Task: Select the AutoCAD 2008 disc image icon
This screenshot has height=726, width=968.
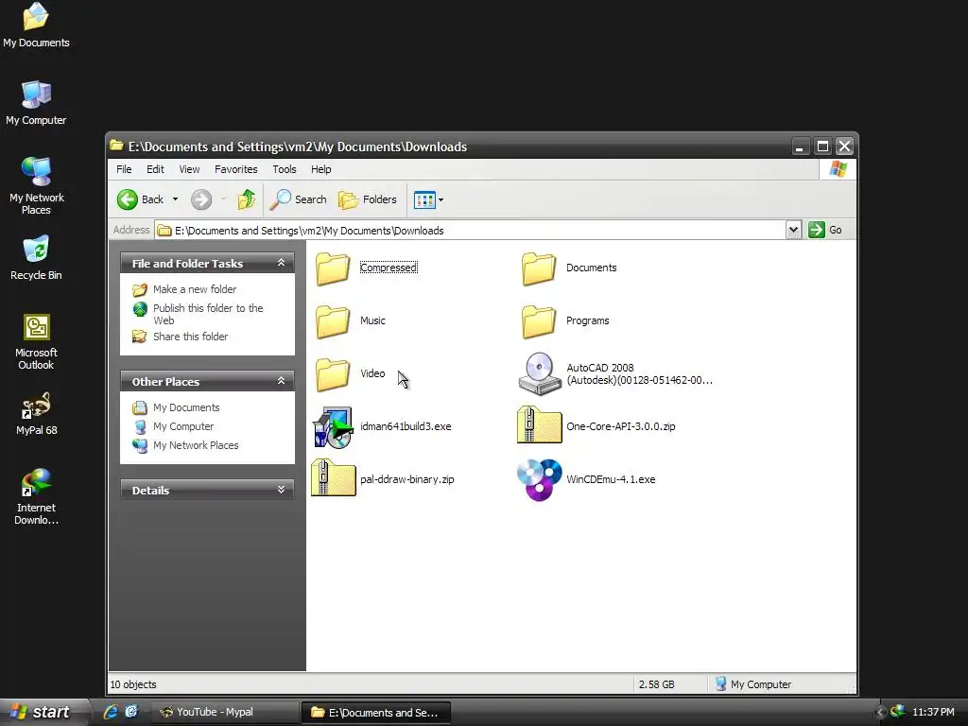Action: [x=539, y=374]
